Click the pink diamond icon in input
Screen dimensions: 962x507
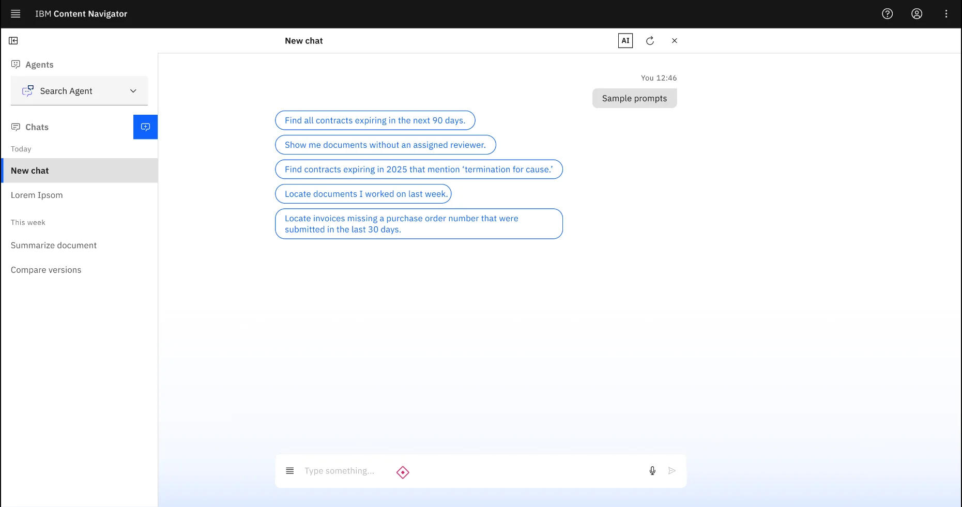(x=403, y=472)
